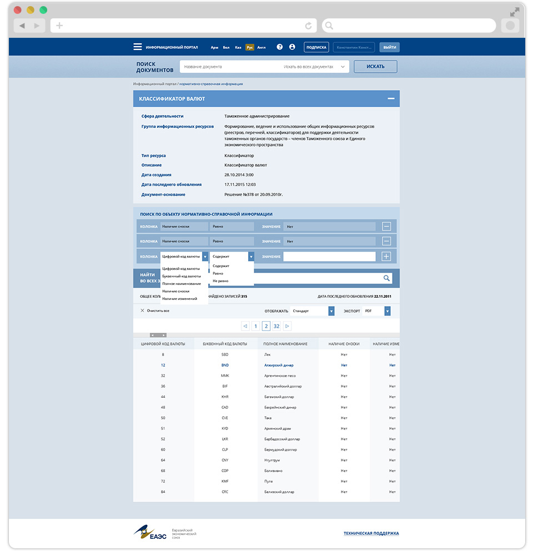The image size is (533, 555).
Task: Click the ВЫЙТИ logout button
Action: click(389, 47)
